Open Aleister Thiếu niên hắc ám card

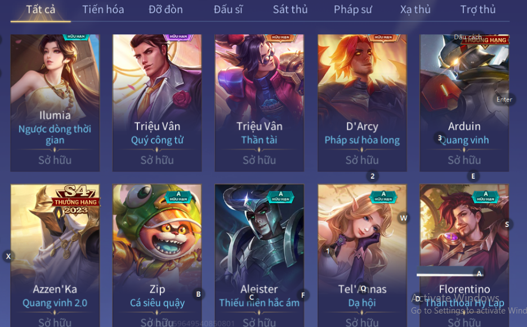point(259,256)
